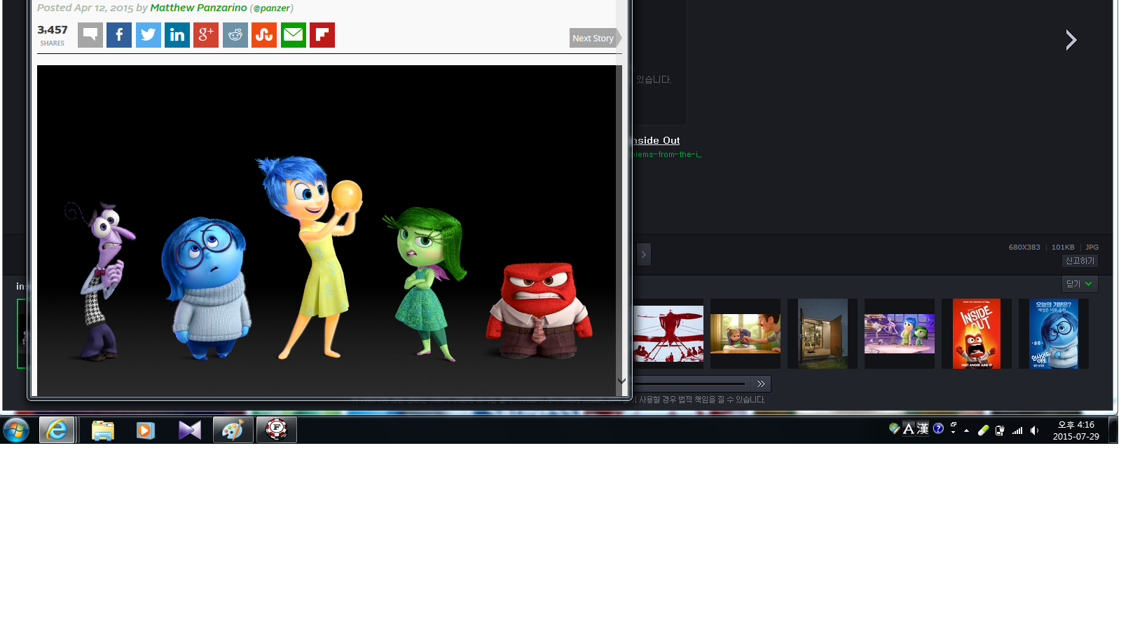Viewport: 1121px width, 631px height.
Task: Open the comments speech-bubble share icon
Action: coord(90,35)
